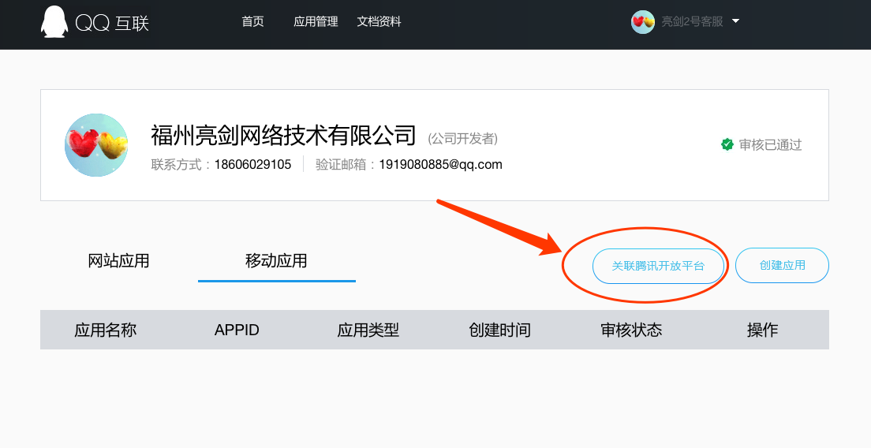This screenshot has height=448, width=871.
Task: Click the (公司开发者) label
Action: (462, 138)
